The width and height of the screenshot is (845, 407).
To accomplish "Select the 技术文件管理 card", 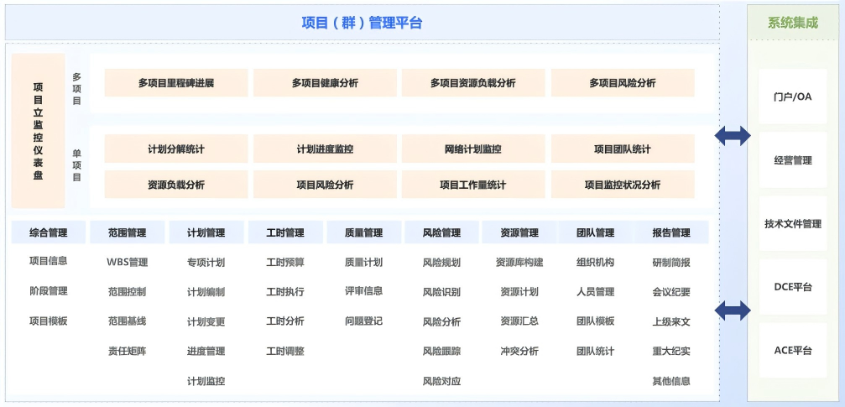I will click(792, 224).
